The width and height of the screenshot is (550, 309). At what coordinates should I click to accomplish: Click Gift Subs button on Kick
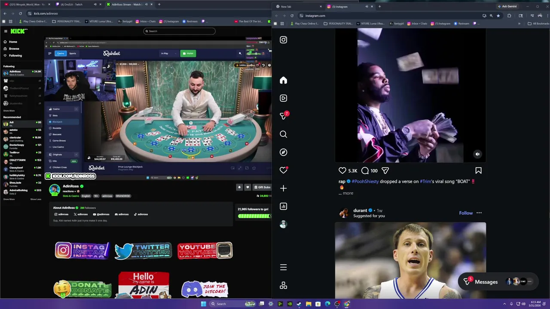(262, 187)
